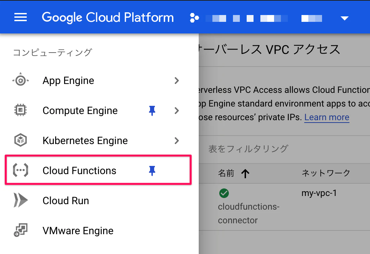Screen dimensions: 370x254
Task: Open the hamburger navigation menu
Action: coord(21,17)
